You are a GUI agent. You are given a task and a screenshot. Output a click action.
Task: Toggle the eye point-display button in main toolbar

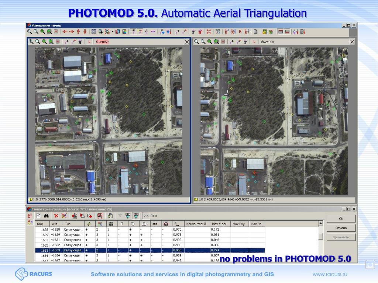[133, 32]
